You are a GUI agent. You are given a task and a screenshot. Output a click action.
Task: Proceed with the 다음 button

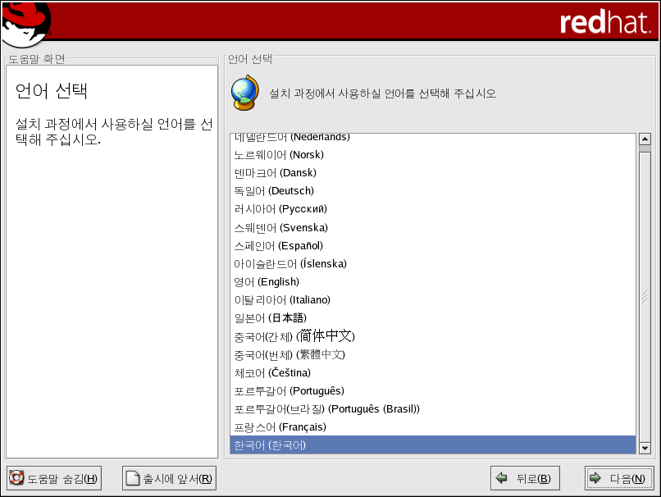click(x=619, y=479)
